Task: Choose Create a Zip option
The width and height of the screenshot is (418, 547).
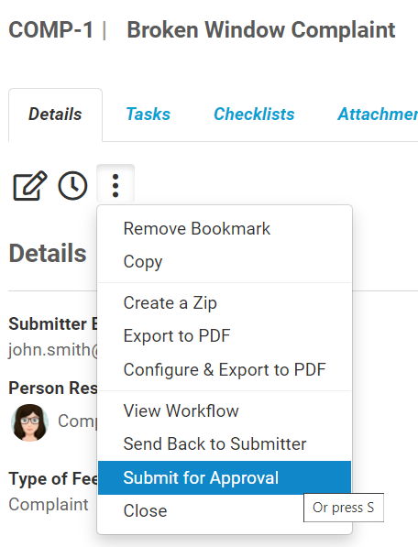Action: (225, 302)
